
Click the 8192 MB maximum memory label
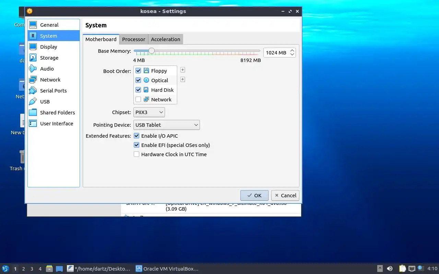tap(250, 60)
